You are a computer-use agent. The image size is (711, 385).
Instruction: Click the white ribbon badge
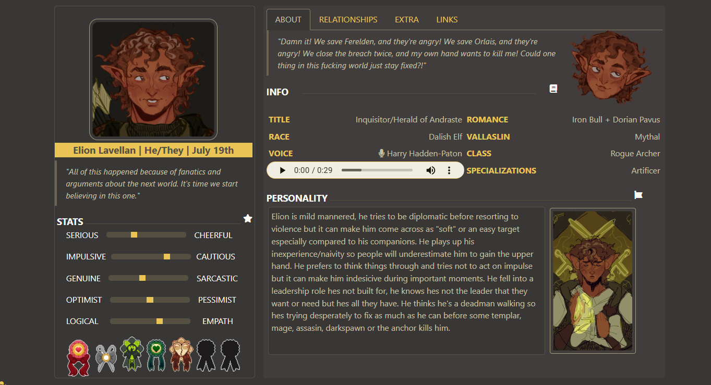[x=106, y=358]
